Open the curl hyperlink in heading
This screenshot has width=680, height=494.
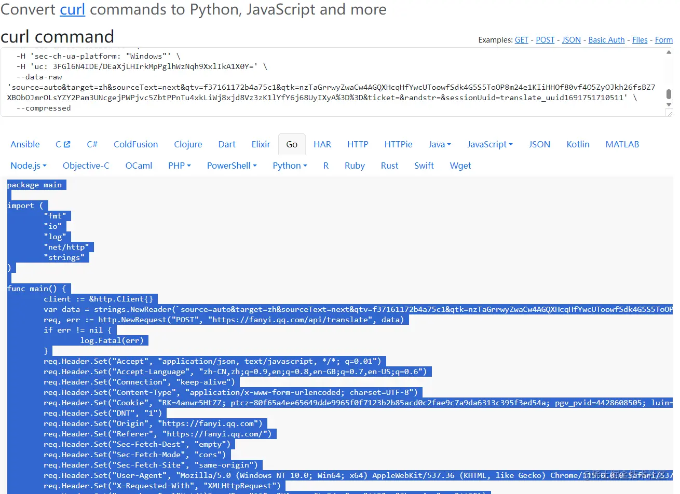[72, 9]
